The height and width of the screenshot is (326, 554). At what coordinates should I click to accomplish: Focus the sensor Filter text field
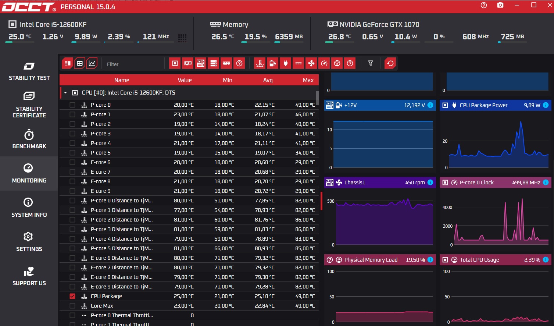point(133,64)
